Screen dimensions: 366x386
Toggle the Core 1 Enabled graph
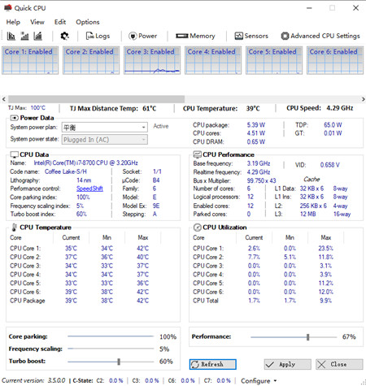[x=30, y=60]
